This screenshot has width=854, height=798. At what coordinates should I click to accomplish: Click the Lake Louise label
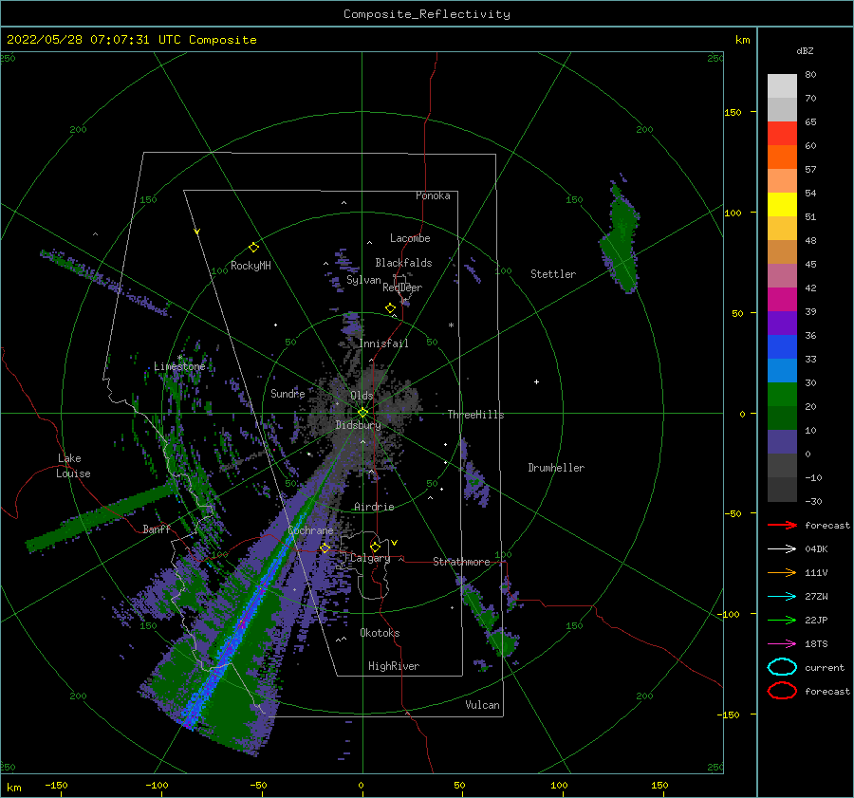coord(73,466)
